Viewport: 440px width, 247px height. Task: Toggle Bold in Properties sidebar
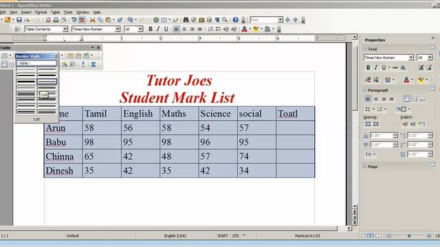coord(368,67)
